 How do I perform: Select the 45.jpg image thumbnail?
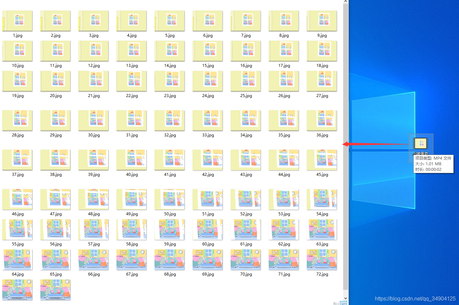pyautogui.click(x=322, y=160)
